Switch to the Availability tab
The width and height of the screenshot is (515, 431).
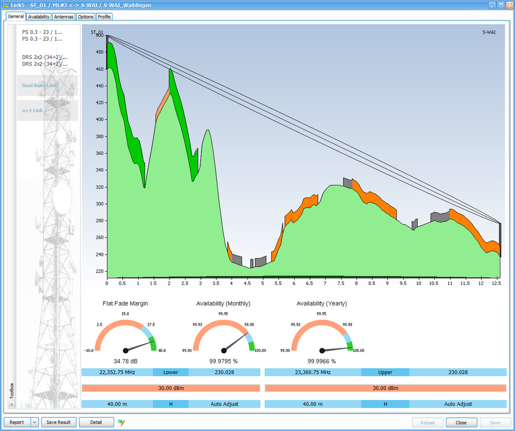pyautogui.click(x=38, y=16)
